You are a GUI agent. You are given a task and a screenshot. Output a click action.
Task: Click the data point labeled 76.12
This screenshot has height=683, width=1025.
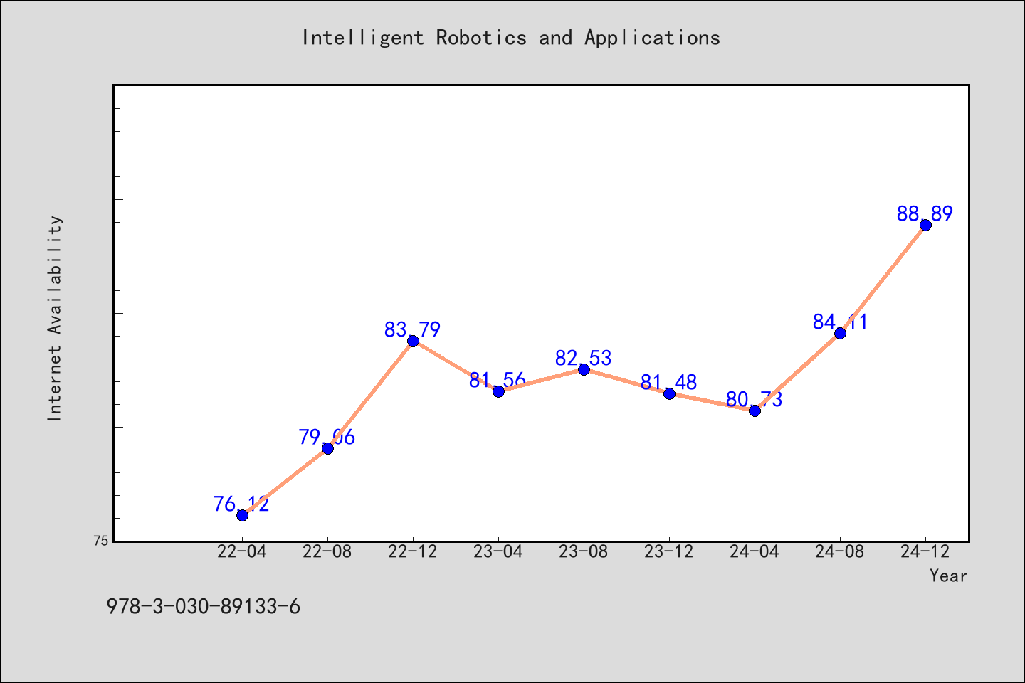tap(242, 515)
